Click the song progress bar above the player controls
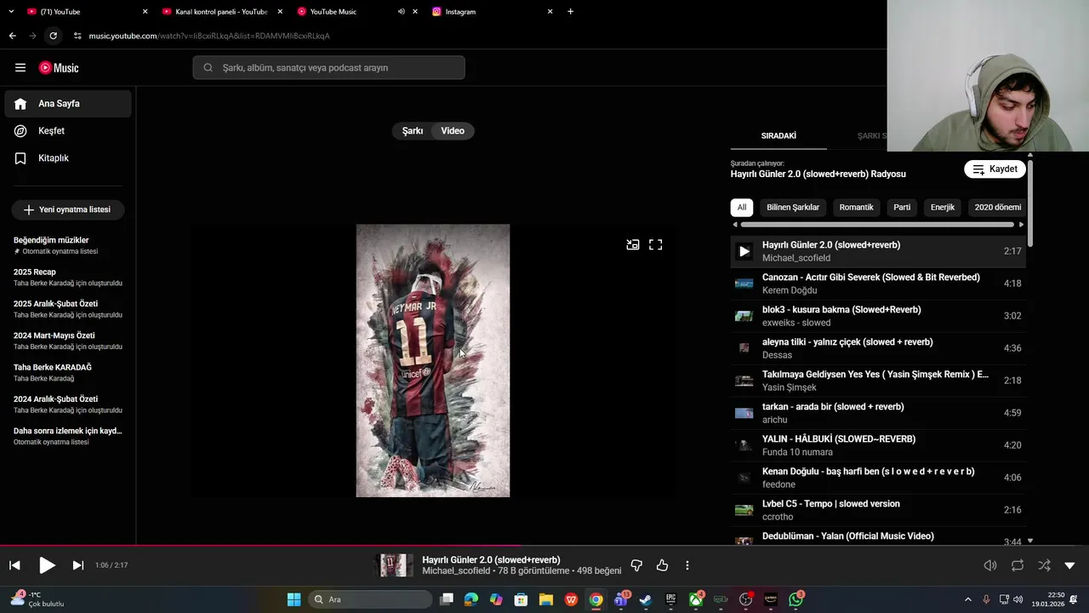This screenshot has height=613, width=1089. [544, 545]
